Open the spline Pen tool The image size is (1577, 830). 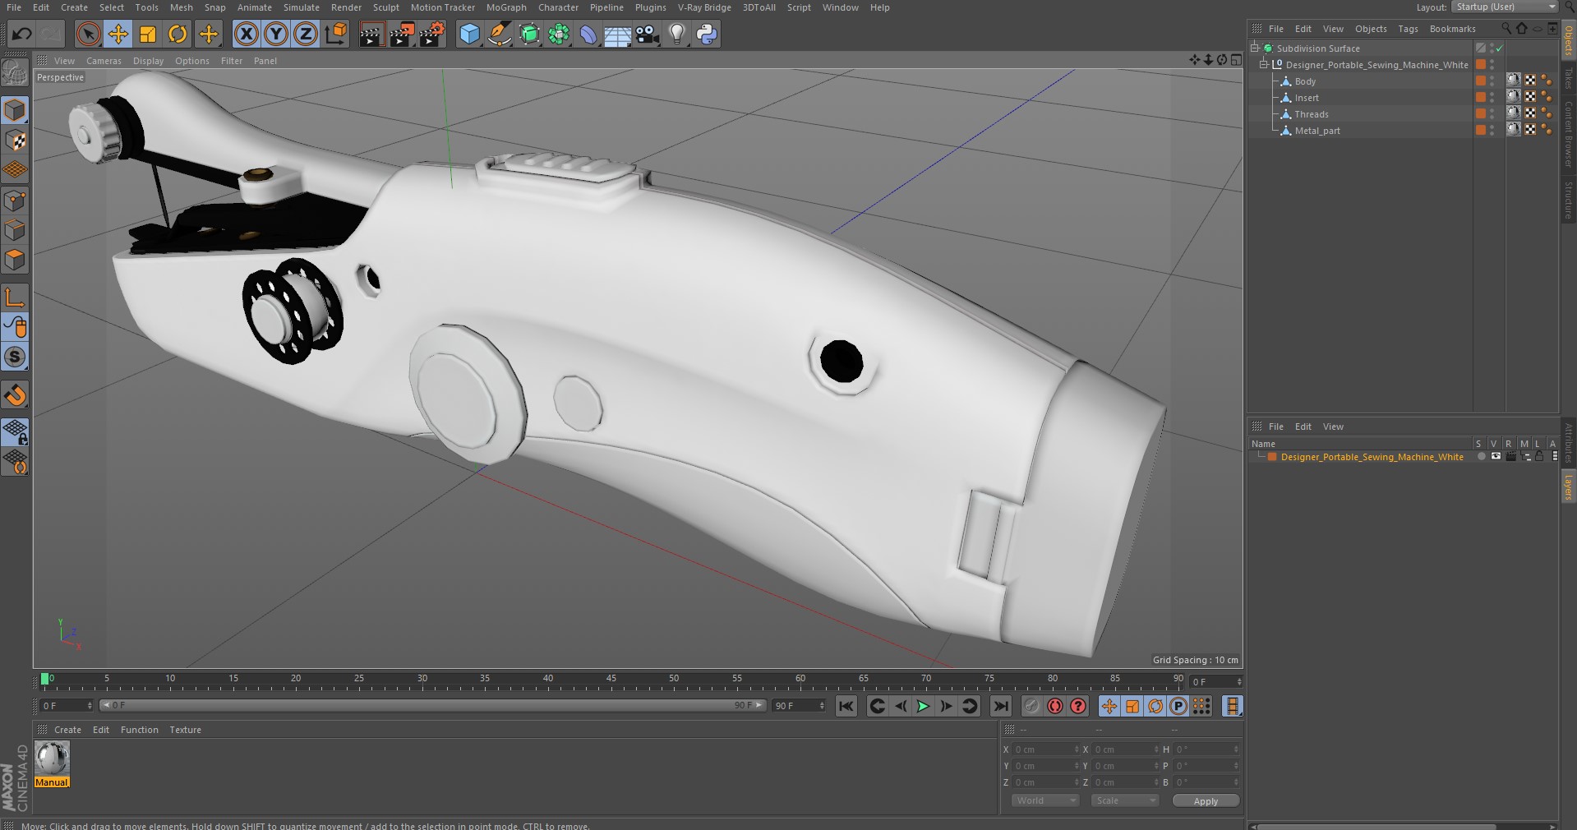click(x=500, y=34)
